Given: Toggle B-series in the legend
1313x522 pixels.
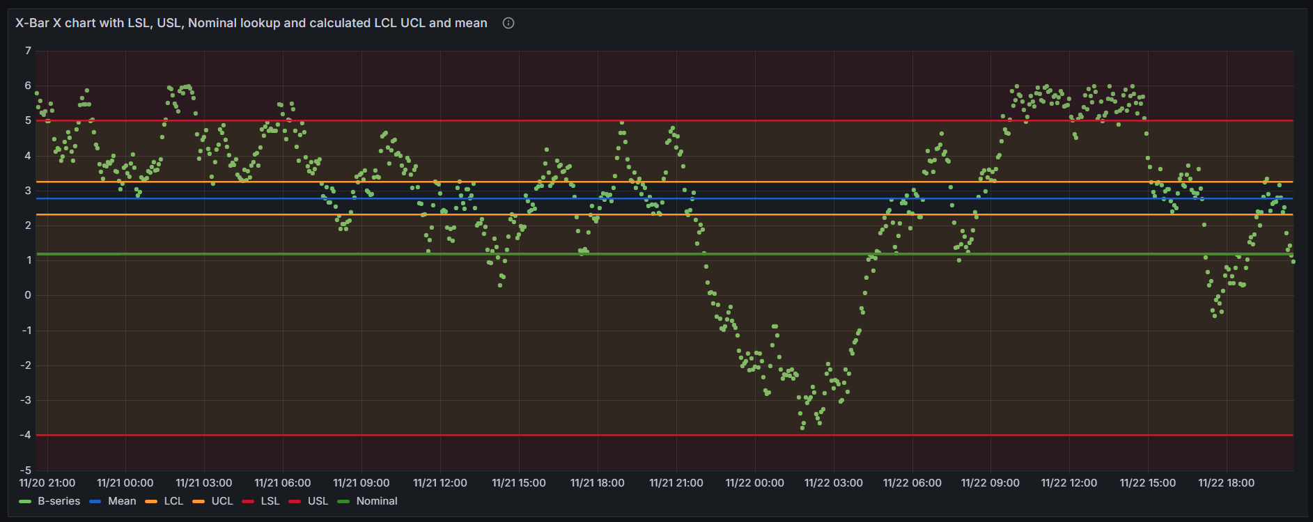Looking at the screenshot, I should pos(59,501).
